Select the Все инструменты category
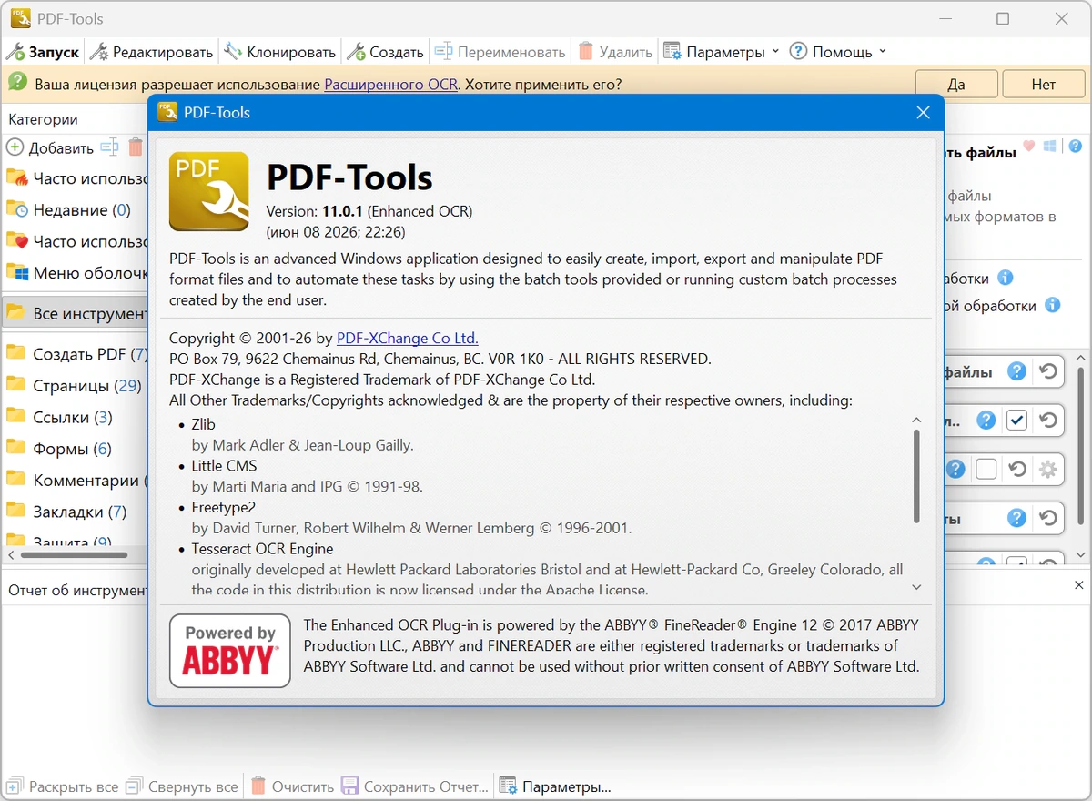 point(76,313)
